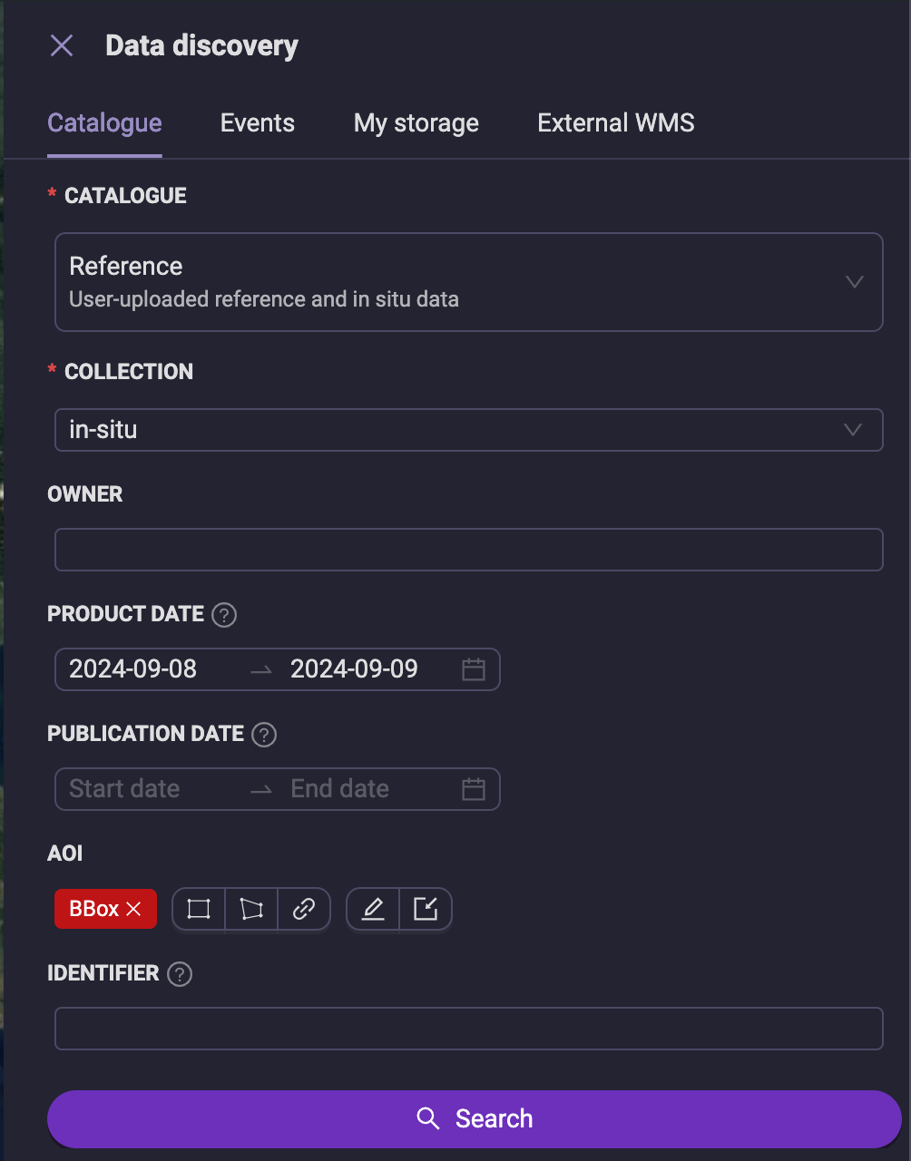Show help for Identifier field
Viewport: 911px width, 1161px height.
point(181,974)
